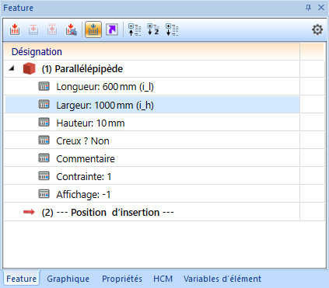Click the greyed-out second feature toolbar icon
The width and height of the screenshot is (329, 288).
click(33, 29)
